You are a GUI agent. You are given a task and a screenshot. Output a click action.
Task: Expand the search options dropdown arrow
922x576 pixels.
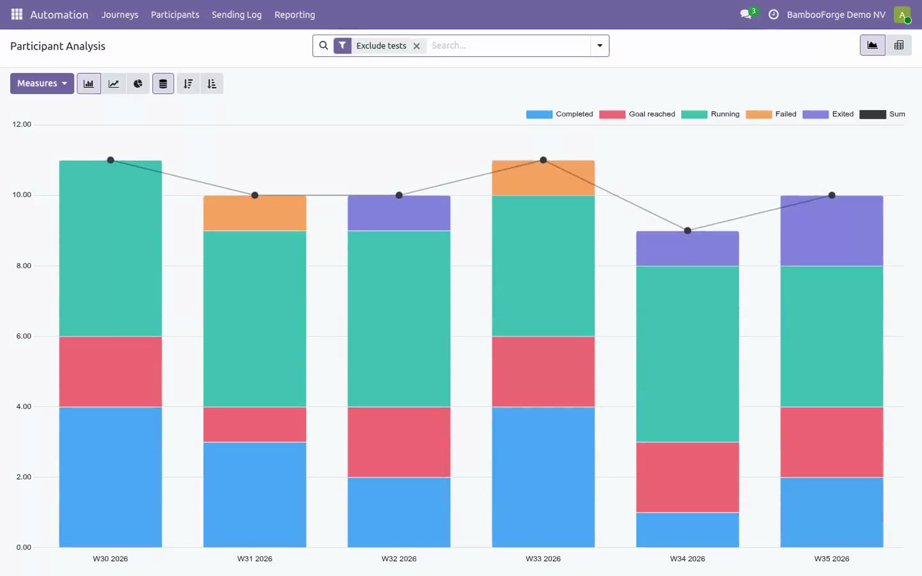[x=600, y=46]
